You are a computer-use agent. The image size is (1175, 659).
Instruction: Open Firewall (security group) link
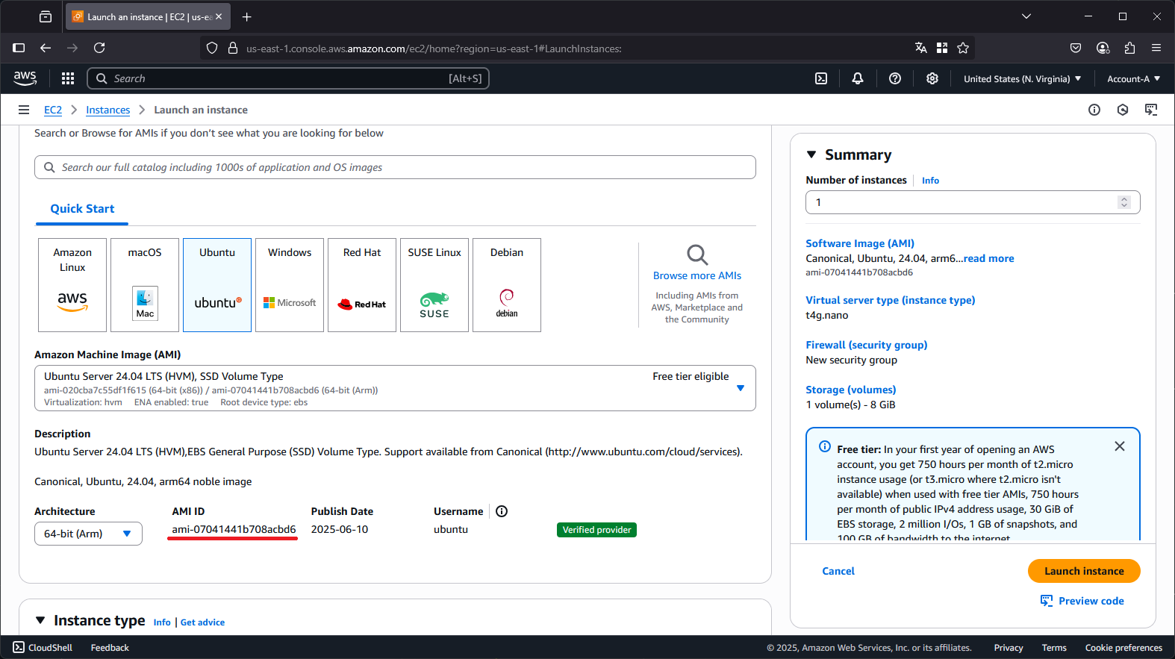pos(867,345)
